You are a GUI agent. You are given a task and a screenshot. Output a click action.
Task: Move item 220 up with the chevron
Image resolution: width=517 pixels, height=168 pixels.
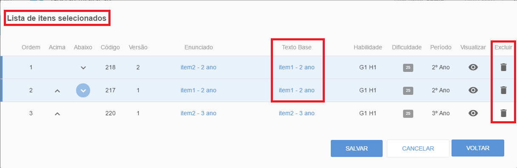click(x=57, y=114)
